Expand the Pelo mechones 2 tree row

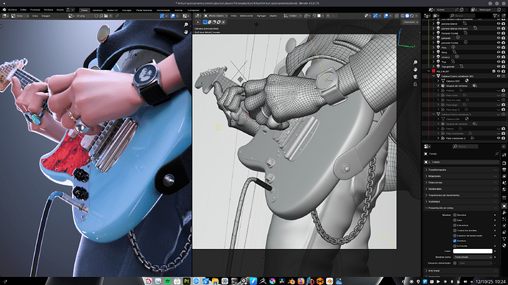pos(438,138)
